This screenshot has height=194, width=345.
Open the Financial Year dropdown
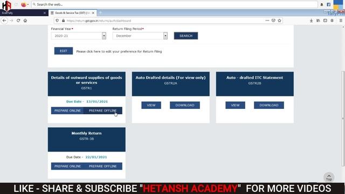click(x=79, y=36)
